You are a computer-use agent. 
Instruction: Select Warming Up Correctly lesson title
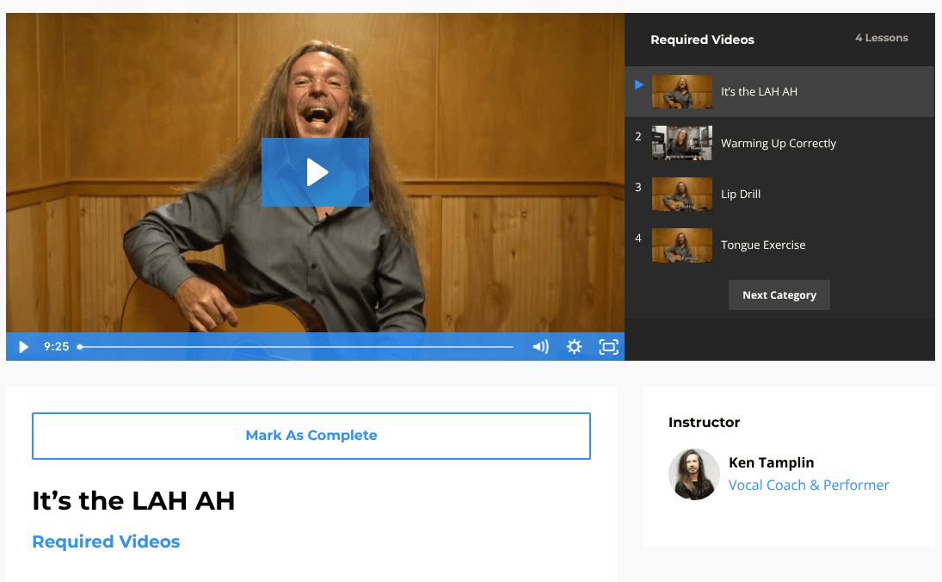point(778,144)
